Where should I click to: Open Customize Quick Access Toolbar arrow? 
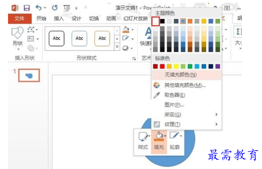(76, 8)
